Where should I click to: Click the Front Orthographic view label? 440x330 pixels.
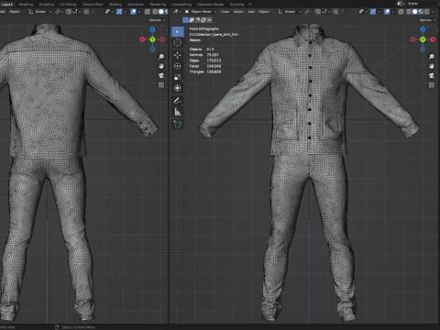pyautogui.click(x=204, y=28)
